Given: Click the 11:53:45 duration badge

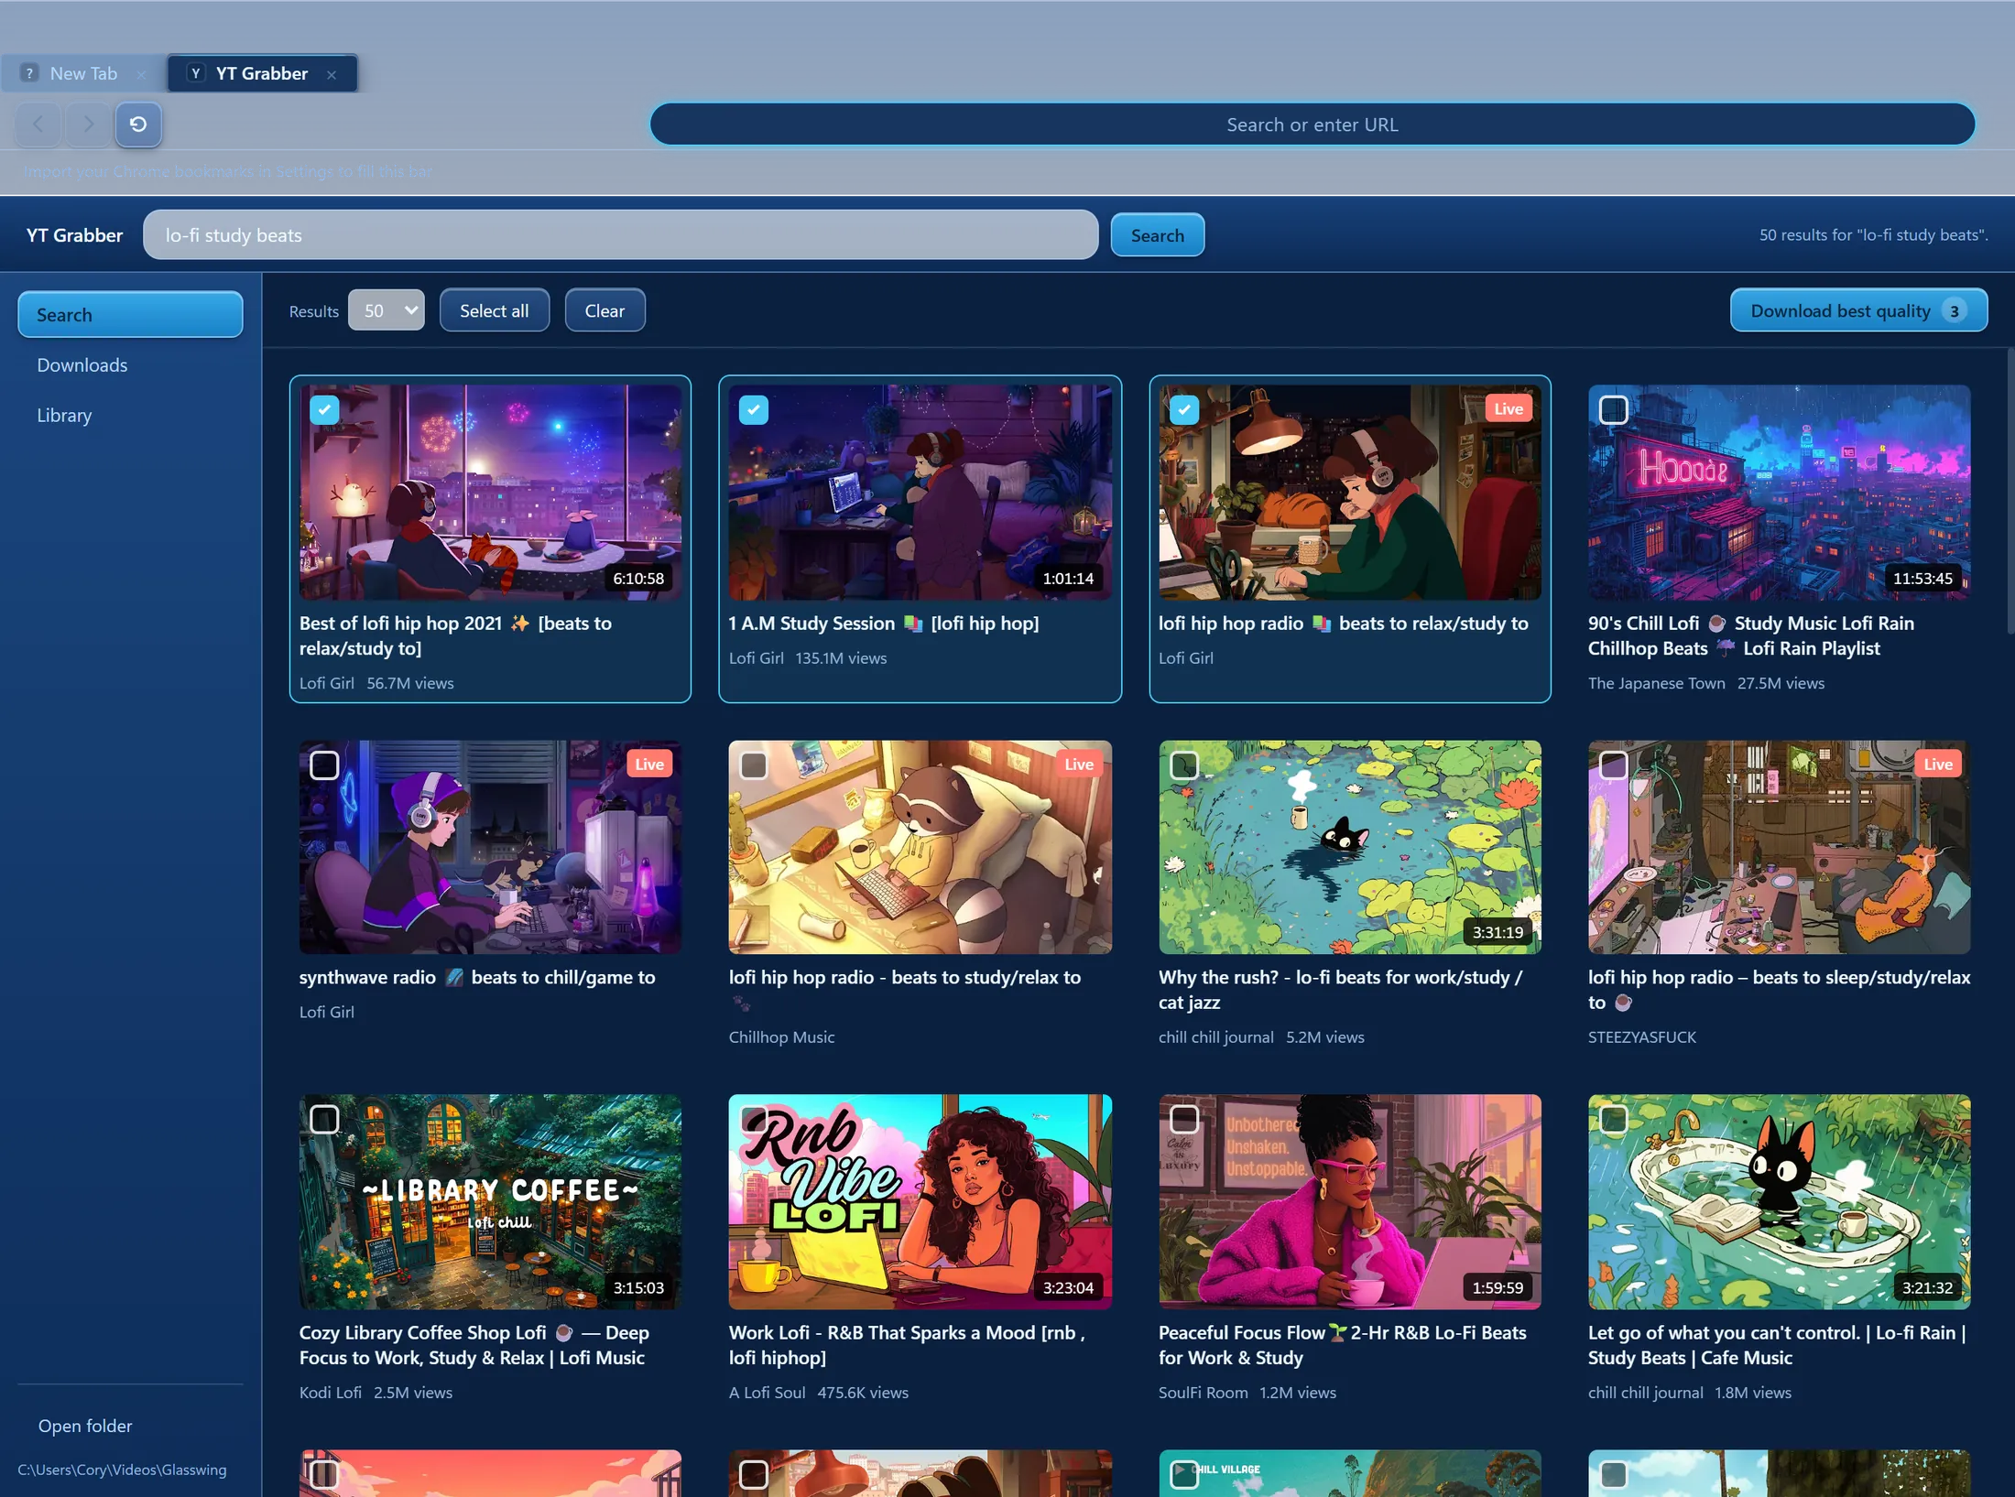Looking at the screenshot, I should coord(1922,578).
